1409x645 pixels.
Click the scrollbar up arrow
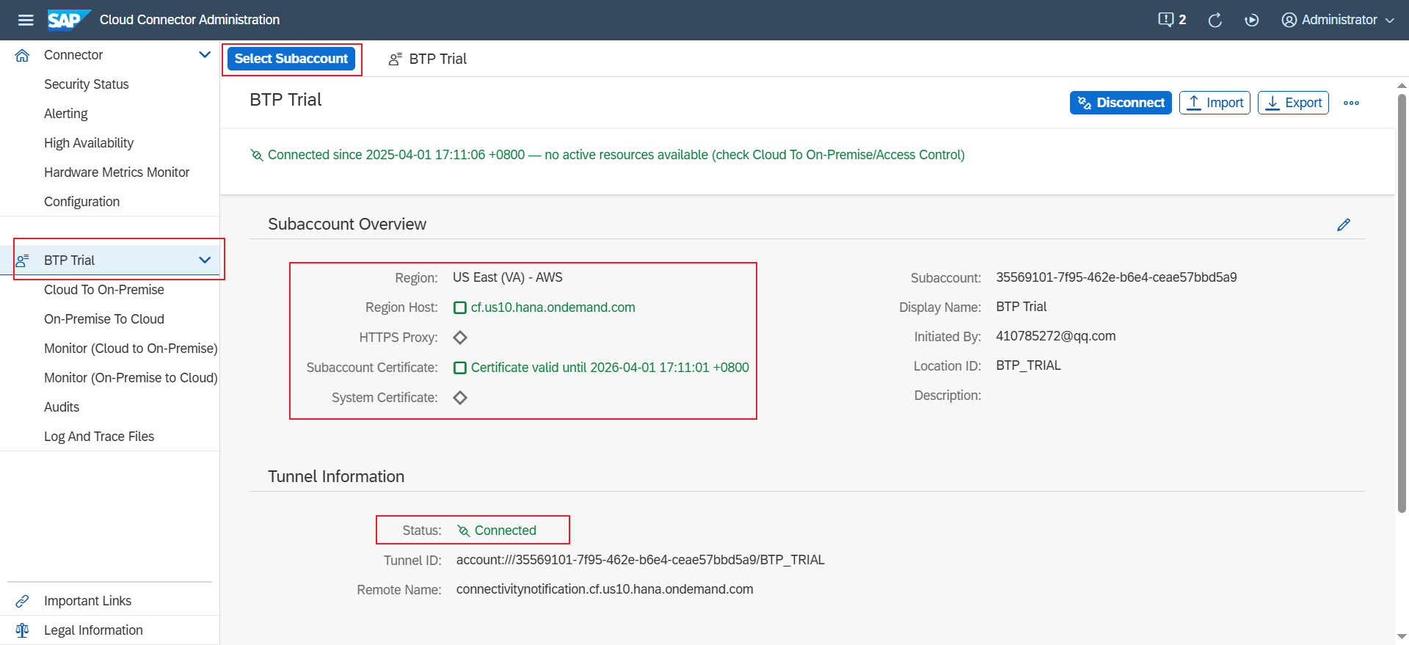pos(1402,85)
